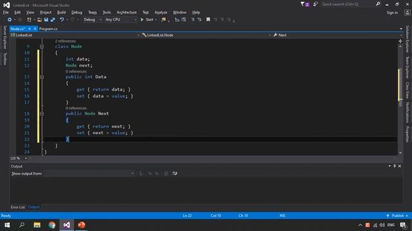Viewport: 412px width, 231px height.
Task: Open the File menu
Action: [6, 12]
